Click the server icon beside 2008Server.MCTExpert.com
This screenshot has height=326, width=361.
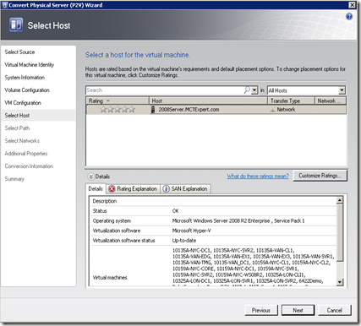[153, 110]
